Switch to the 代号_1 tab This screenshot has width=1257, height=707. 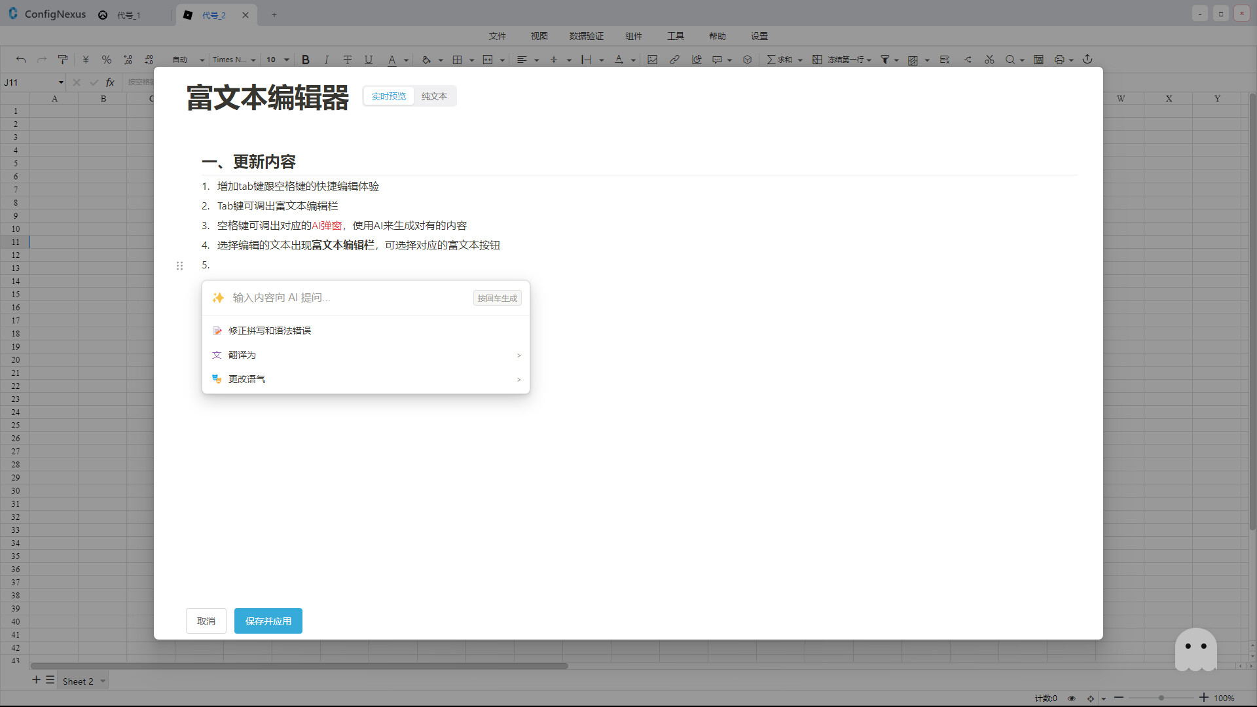click(128, 14)
